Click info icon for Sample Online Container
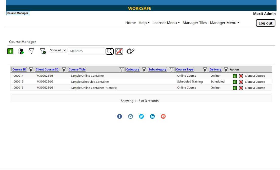Viewport: 280px width, 170px height. (x=235, y=76)
